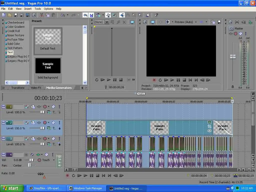256x192 pixels.
Task: Switch to the Video FX tab
Action: coord(36,88)
